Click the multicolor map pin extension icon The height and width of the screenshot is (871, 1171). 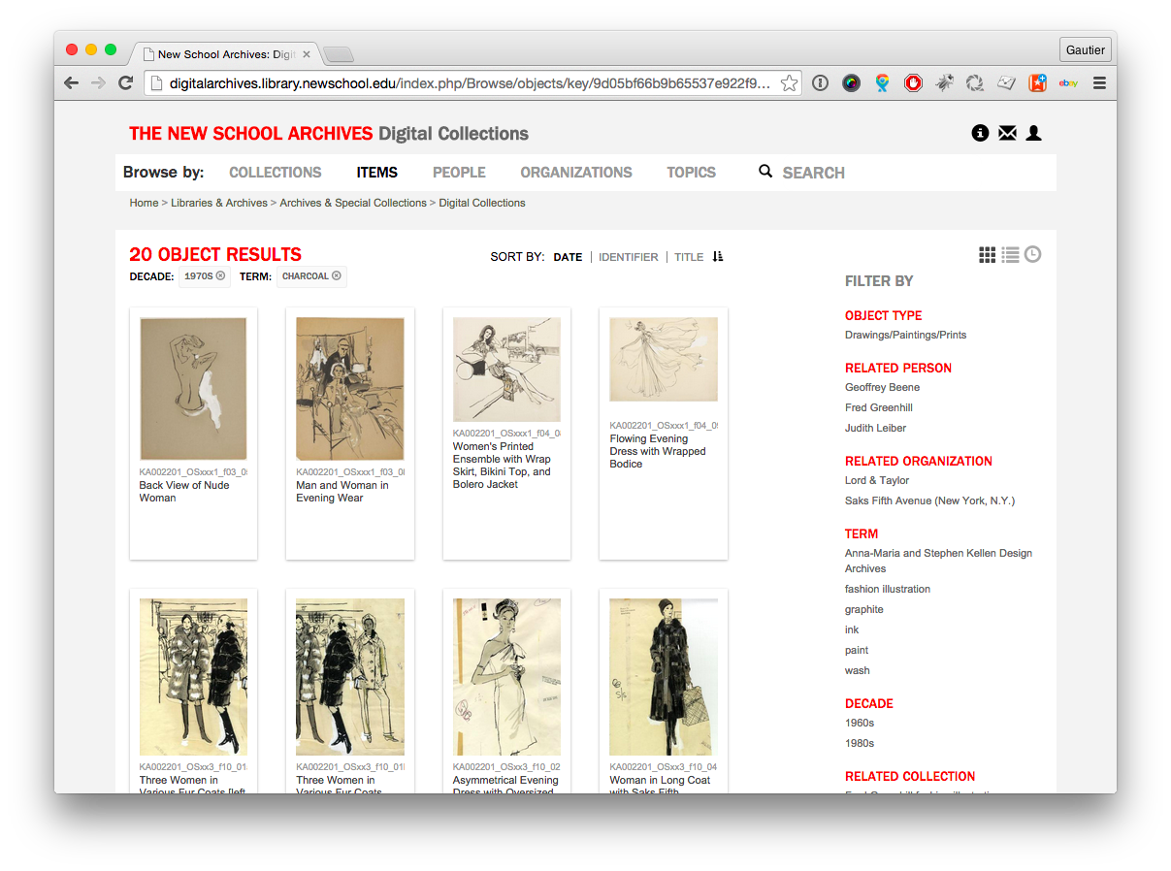(x=882, y=83)
